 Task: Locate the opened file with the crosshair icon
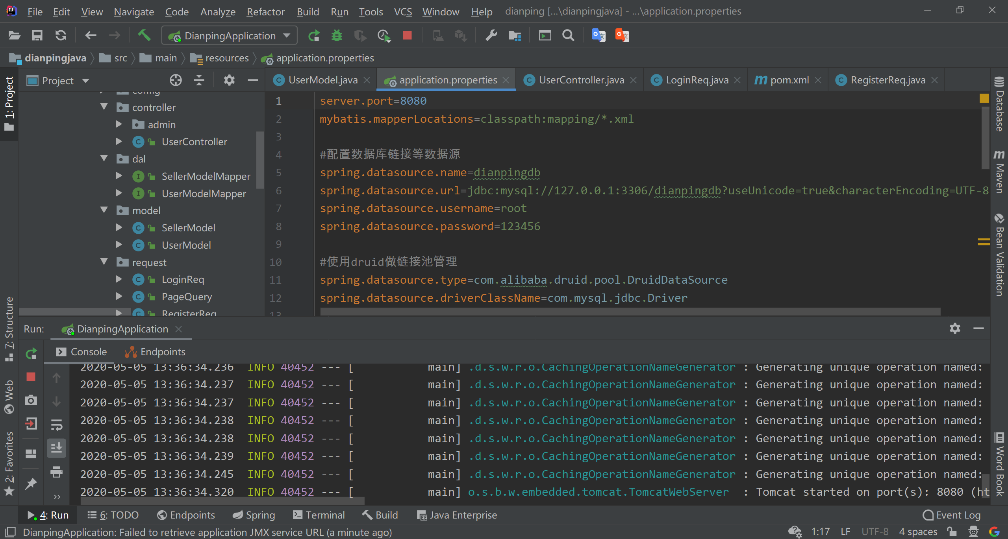(x=176, y=80)
